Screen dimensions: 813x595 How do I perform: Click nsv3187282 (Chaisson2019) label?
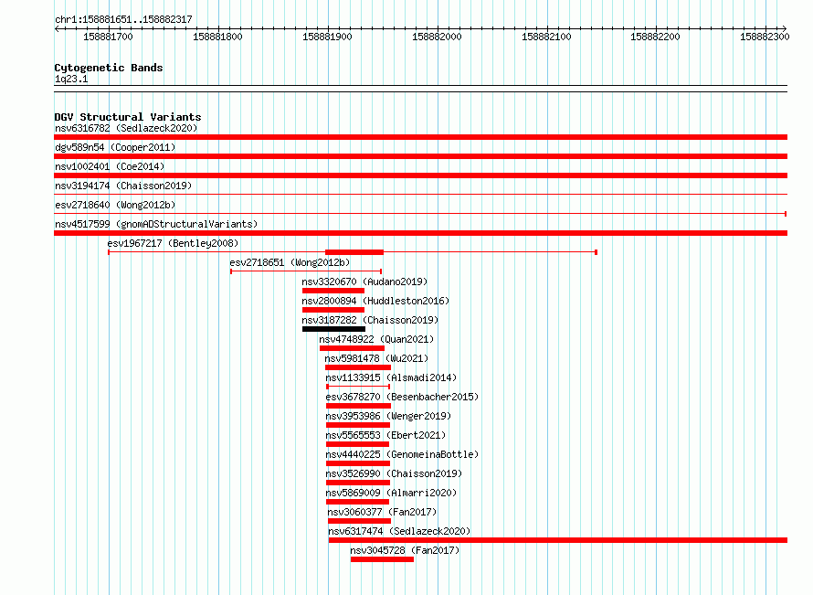pyautogui.click(x=370, y=320)
